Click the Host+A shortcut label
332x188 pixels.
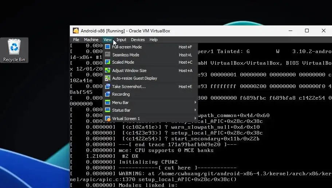point(186,71)
